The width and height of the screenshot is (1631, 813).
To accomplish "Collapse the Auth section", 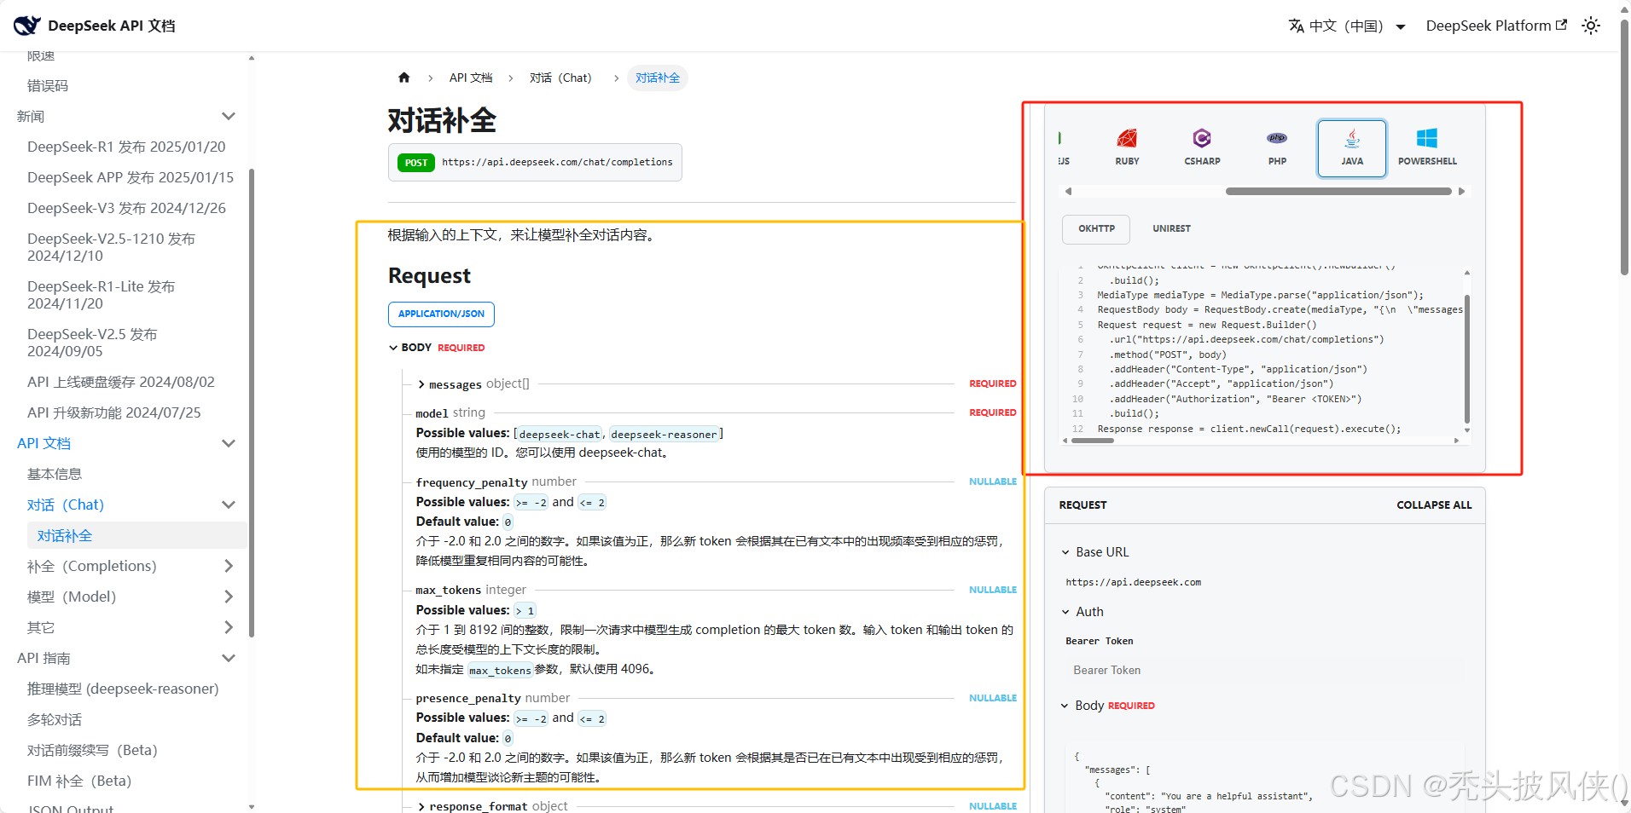I will (1082, 612).
